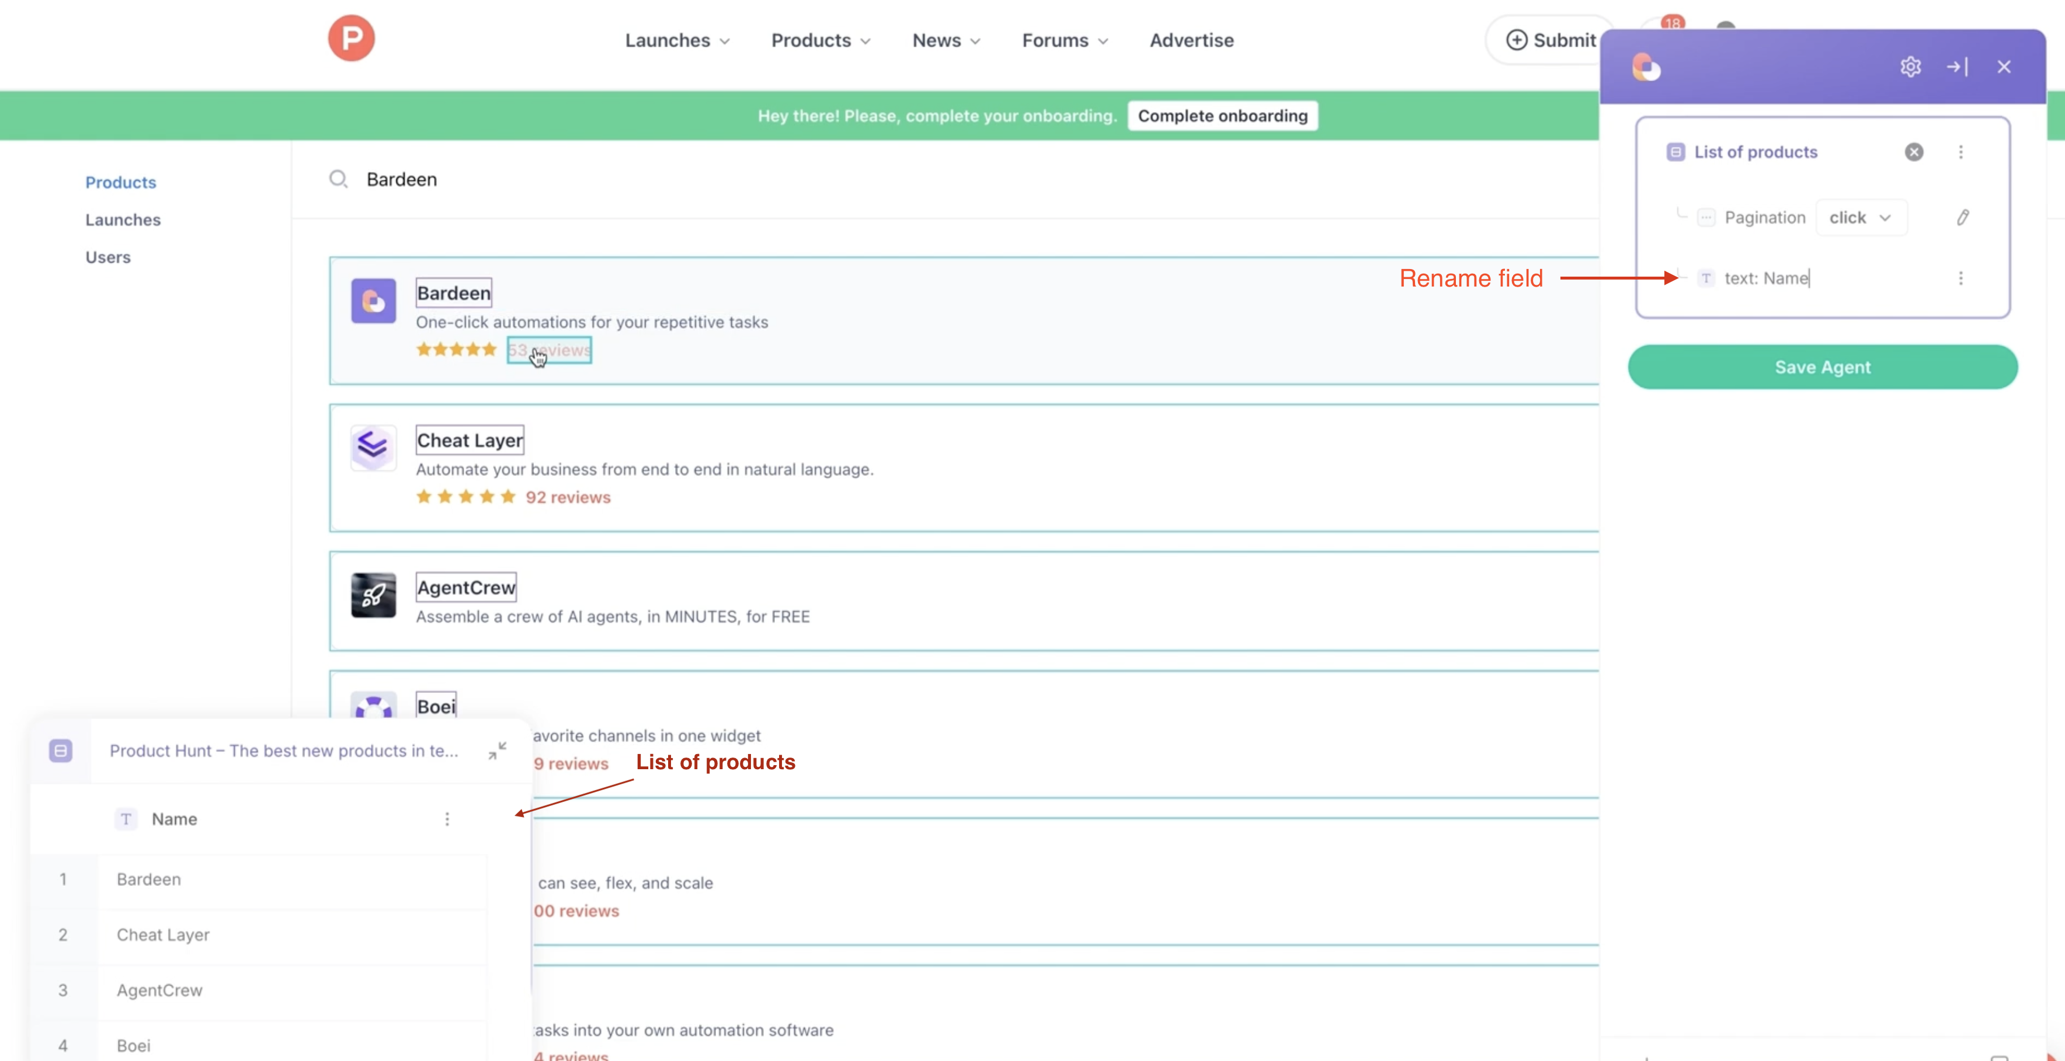2065x1061 pixels.
Task: Open Bardeen extension settings gear
Action: (1910, 67)
